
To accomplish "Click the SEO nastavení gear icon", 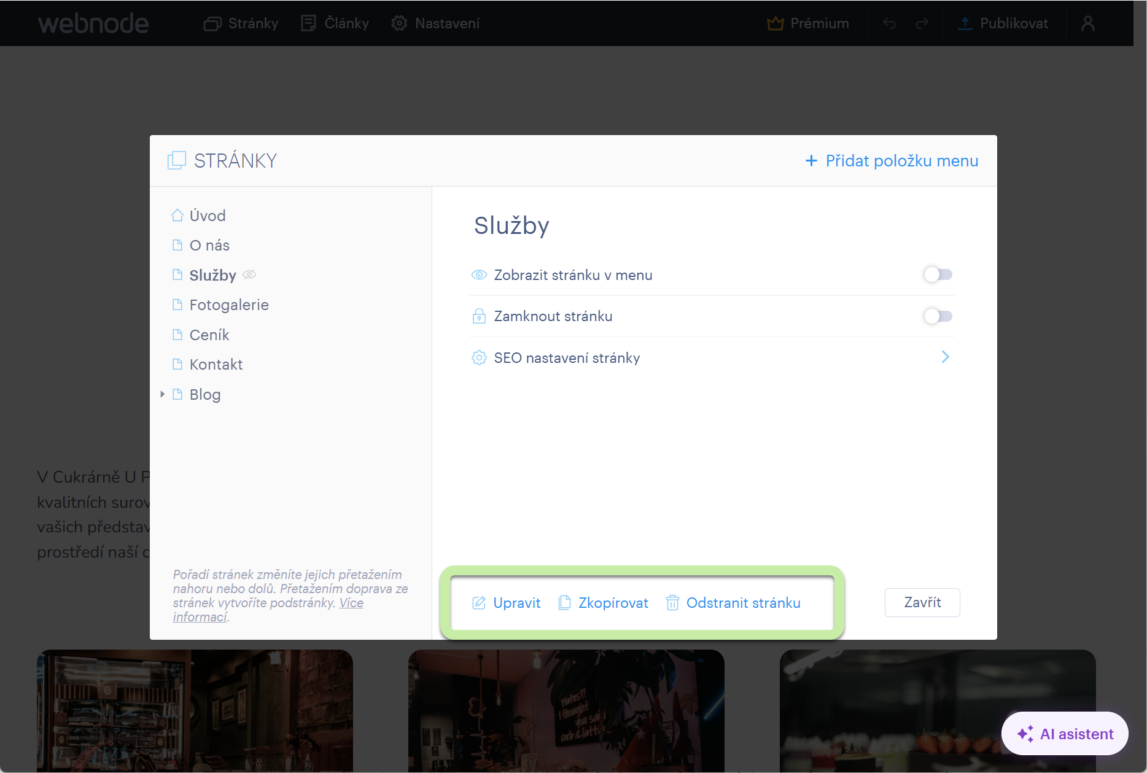I will 479,357.
